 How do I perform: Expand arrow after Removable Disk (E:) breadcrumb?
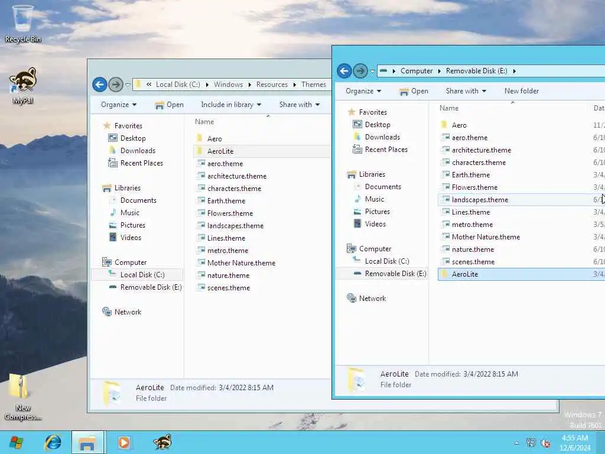(515, 71)
